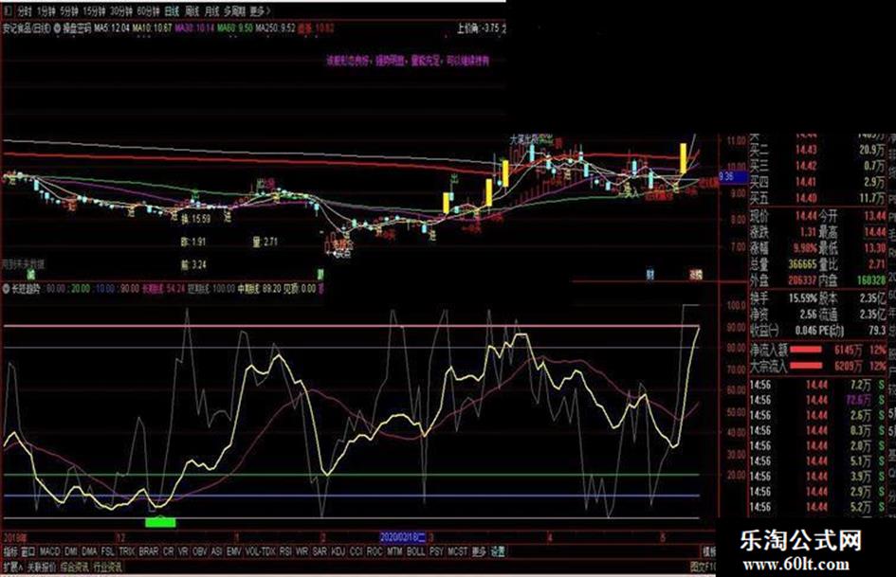Click the 长短趋势 indicator name

[x=26, y=288]
